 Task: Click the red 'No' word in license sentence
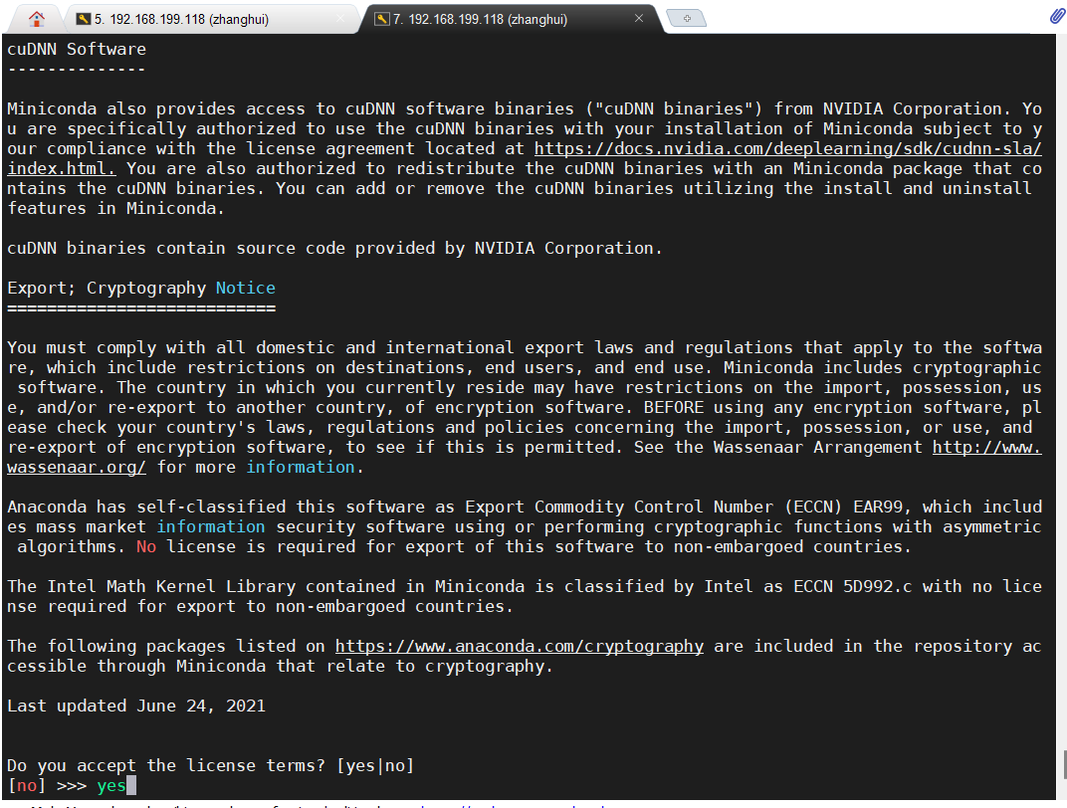pos(146,547)
